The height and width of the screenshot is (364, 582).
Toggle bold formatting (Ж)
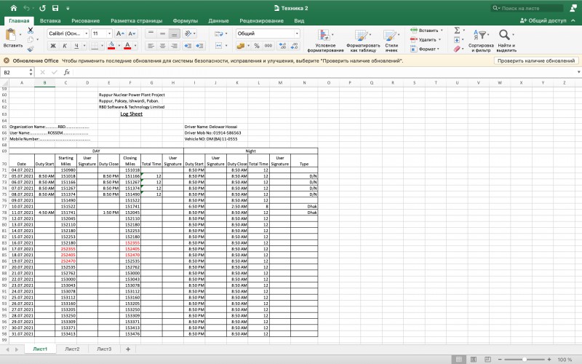point(53,46)
